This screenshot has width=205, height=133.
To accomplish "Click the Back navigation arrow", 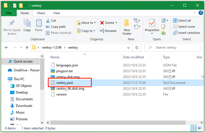I will [x=6, y=47].
